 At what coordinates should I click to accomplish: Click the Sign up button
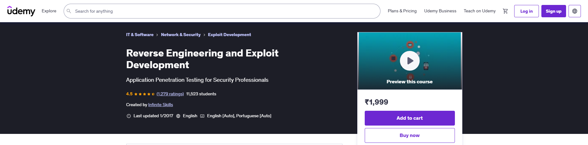553,11
